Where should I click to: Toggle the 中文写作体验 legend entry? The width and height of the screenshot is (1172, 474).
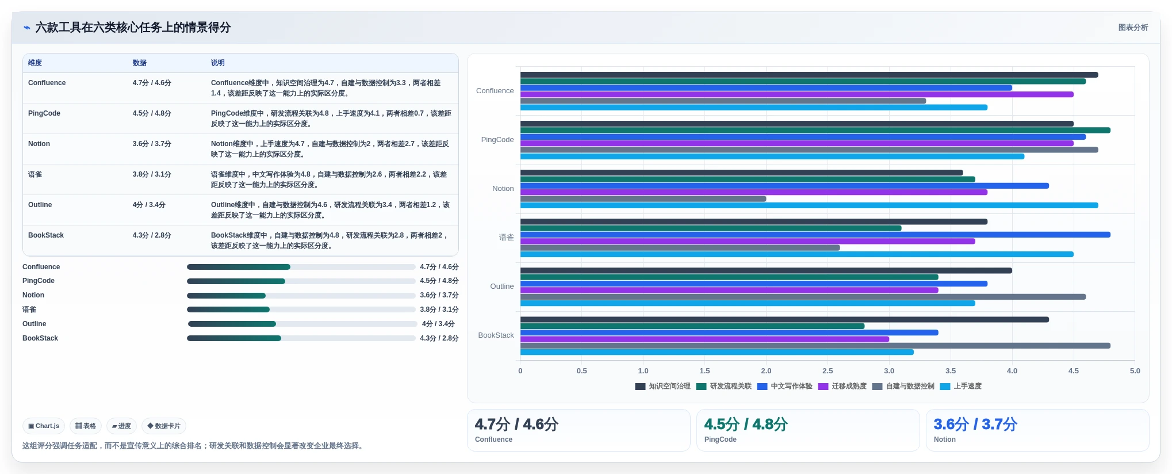[785, 387]
